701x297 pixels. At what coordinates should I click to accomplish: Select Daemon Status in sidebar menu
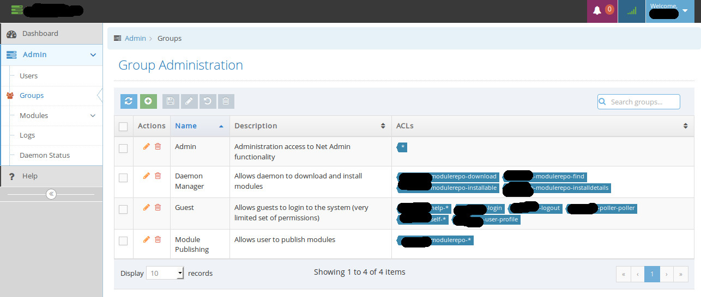(45, 156)
